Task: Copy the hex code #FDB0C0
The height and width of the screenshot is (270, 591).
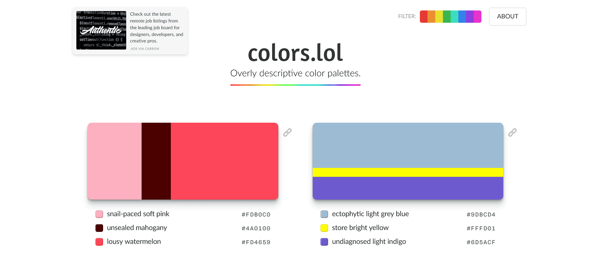Action: pos(256,214)
